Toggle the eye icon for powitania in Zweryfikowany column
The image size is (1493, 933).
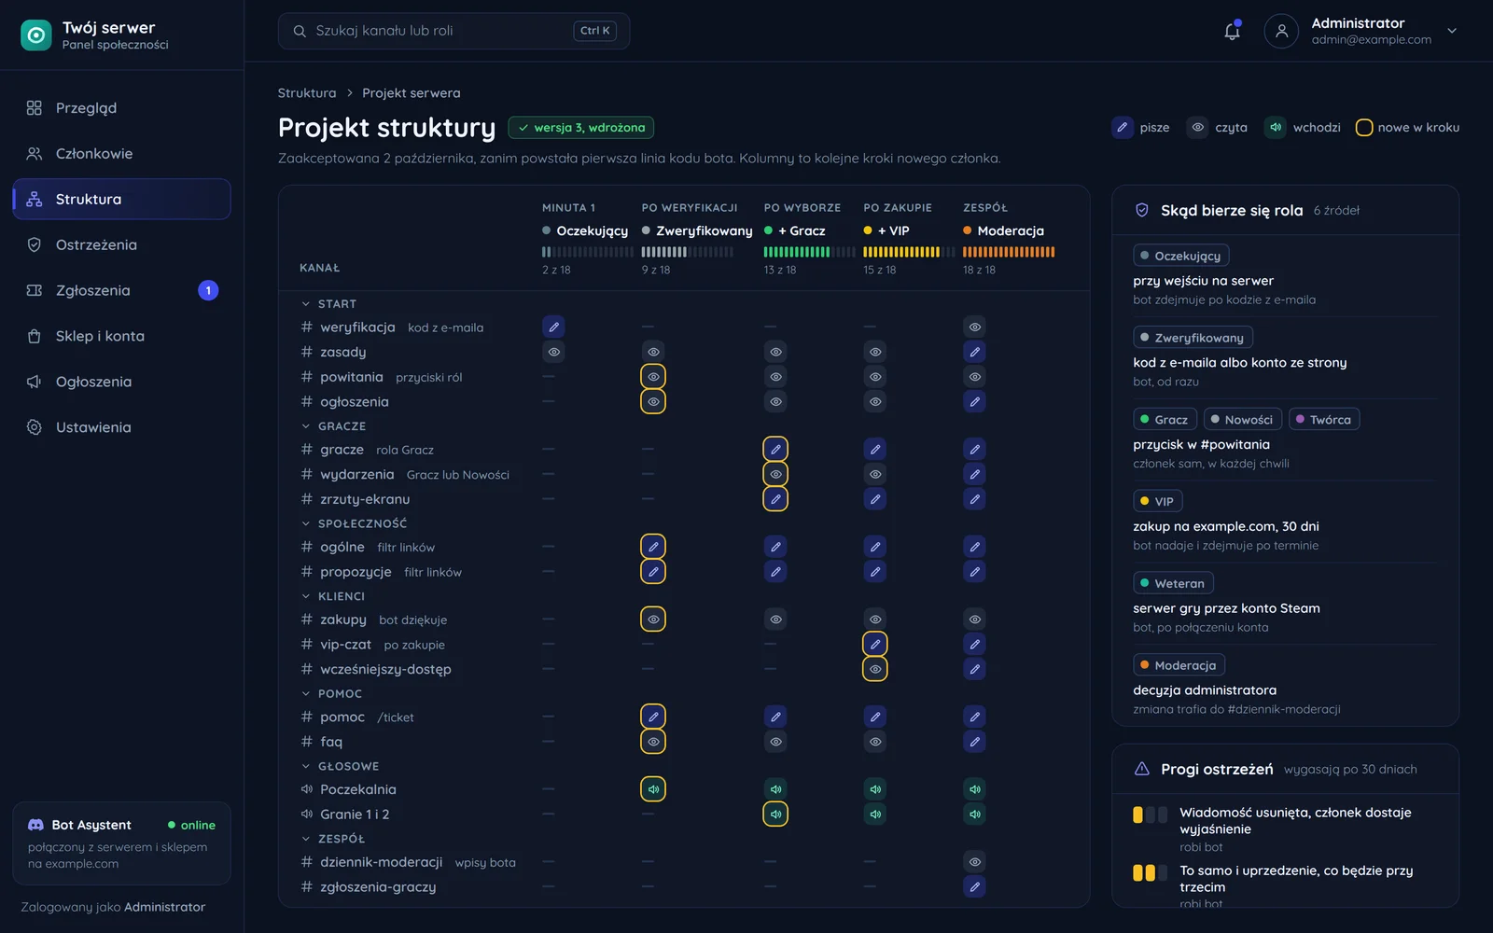click(653, 377)
